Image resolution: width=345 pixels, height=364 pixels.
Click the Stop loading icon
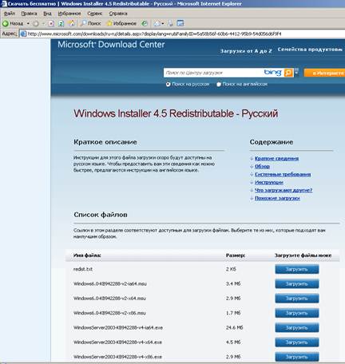point(51,24)
